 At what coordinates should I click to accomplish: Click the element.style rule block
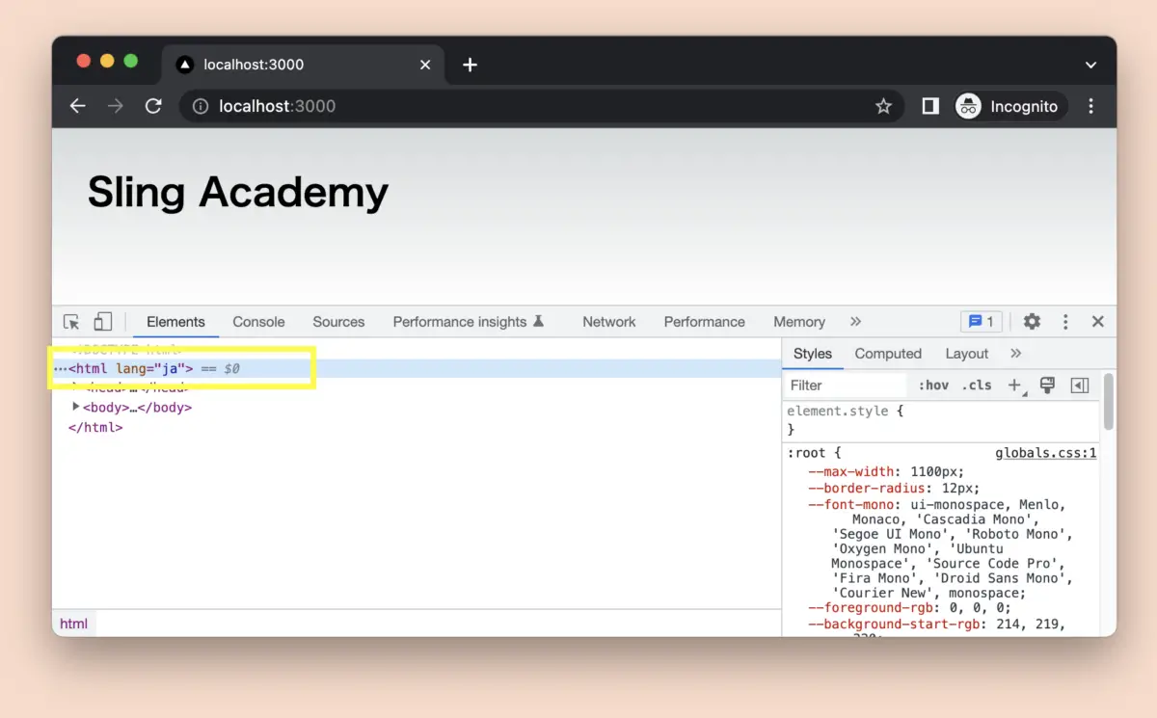[941, 419]
